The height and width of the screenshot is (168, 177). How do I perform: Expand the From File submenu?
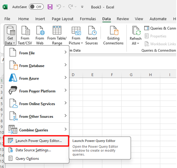pos(37,53)
